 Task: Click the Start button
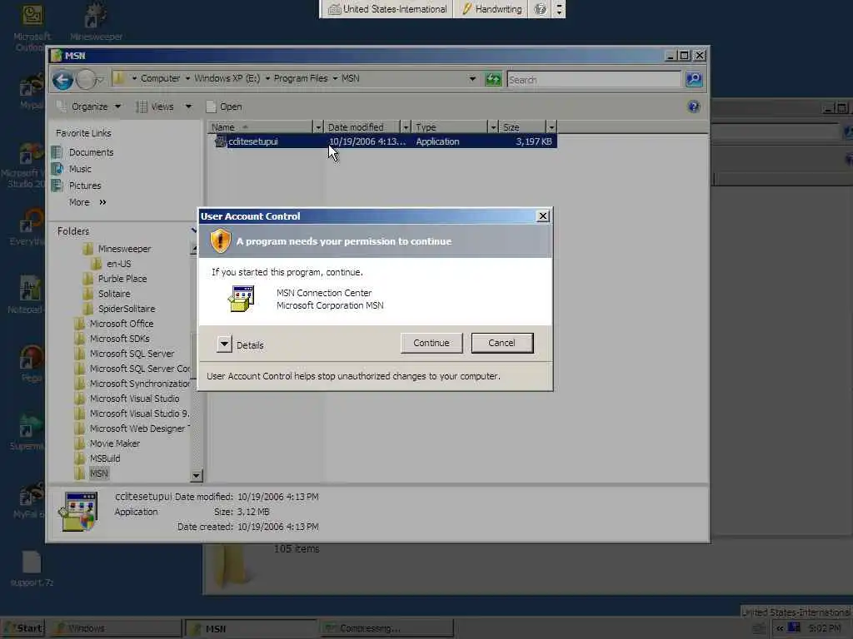[22, 628]
